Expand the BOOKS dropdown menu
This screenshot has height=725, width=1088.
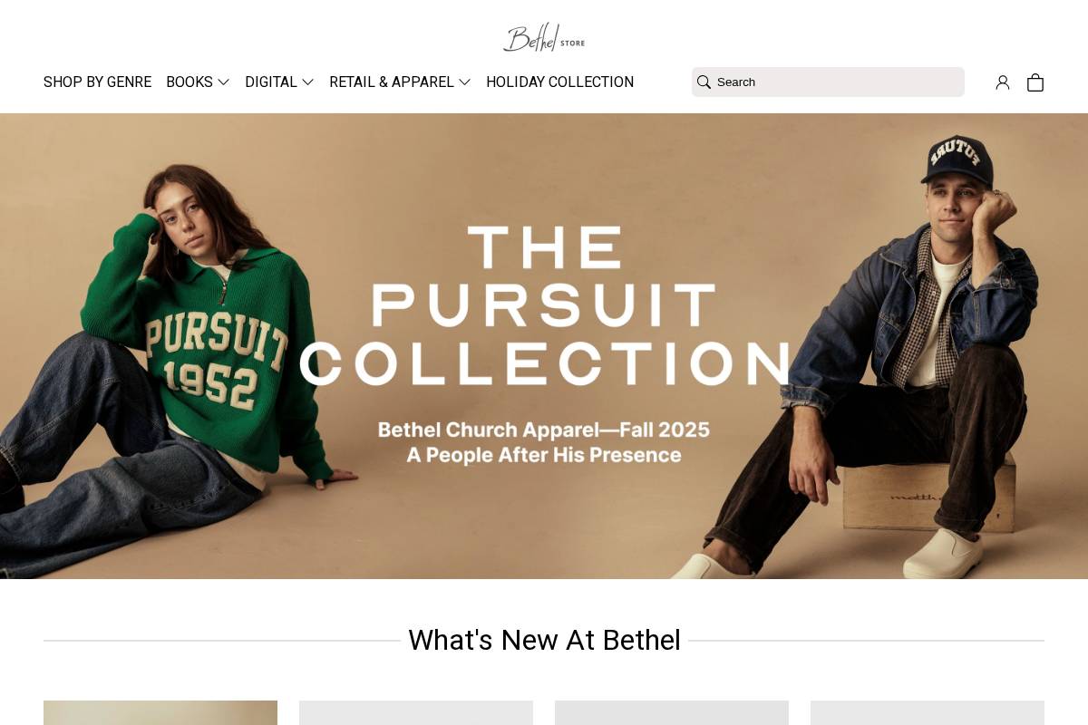(x=189, y=82)
